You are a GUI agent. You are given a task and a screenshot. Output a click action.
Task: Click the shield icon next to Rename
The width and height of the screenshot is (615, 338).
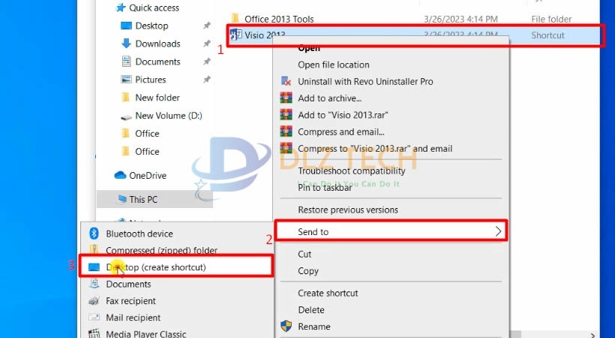pyautogui.click(x=286, y=326)
